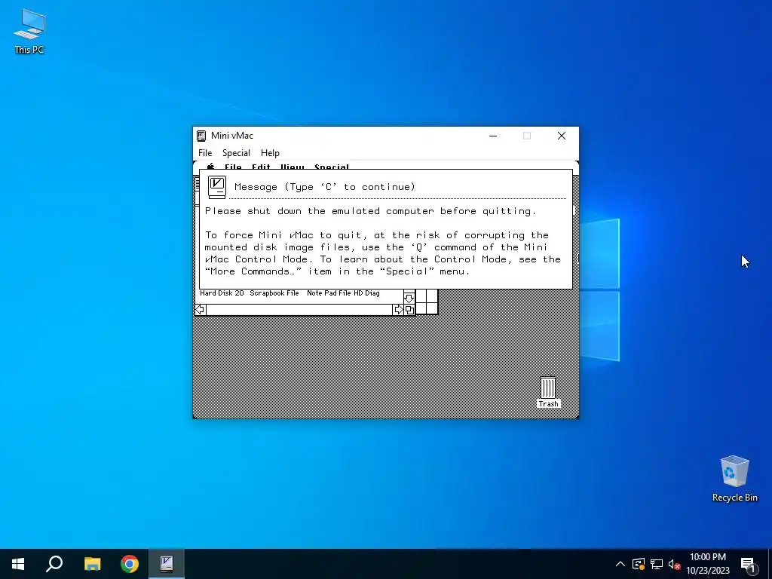
Task: Open the Recycle Bin desktop icon
Action: [734, 479]
